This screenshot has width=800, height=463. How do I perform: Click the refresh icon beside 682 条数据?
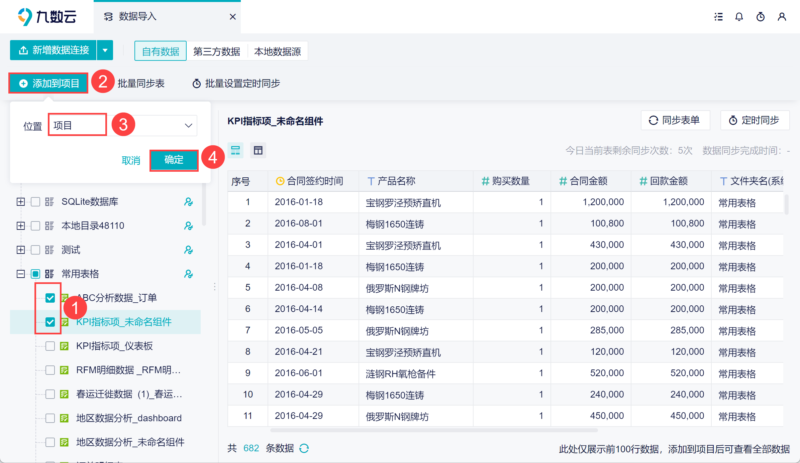[304, 448]
